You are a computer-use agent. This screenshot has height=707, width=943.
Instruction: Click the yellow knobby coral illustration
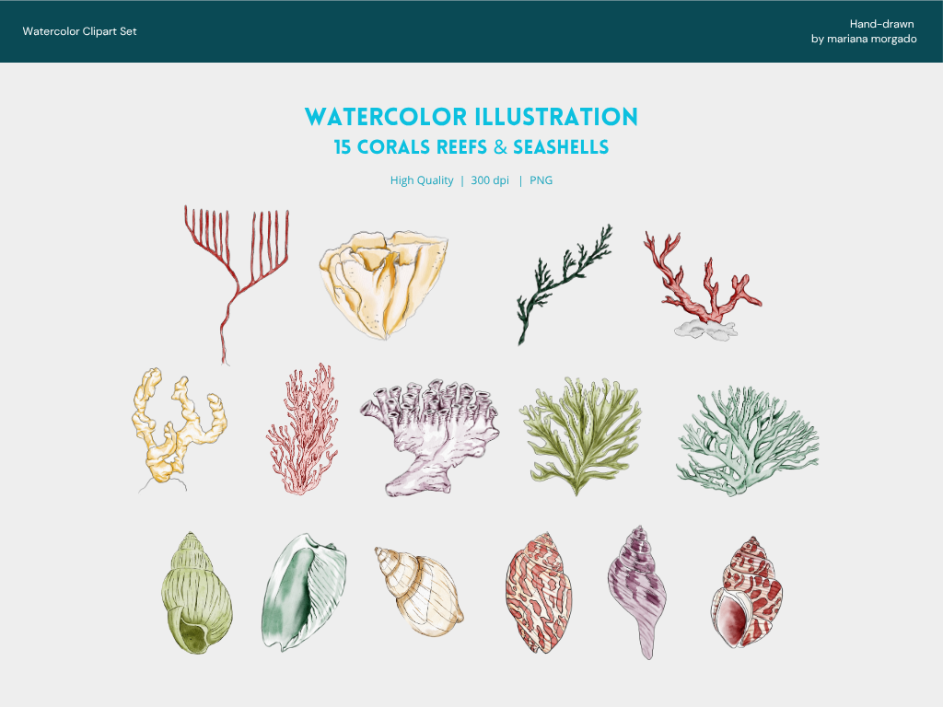pyautogui.click(x=179, y=429)
